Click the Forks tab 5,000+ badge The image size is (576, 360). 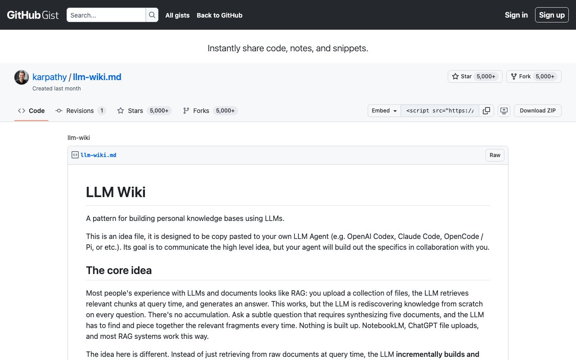[225, 111]
